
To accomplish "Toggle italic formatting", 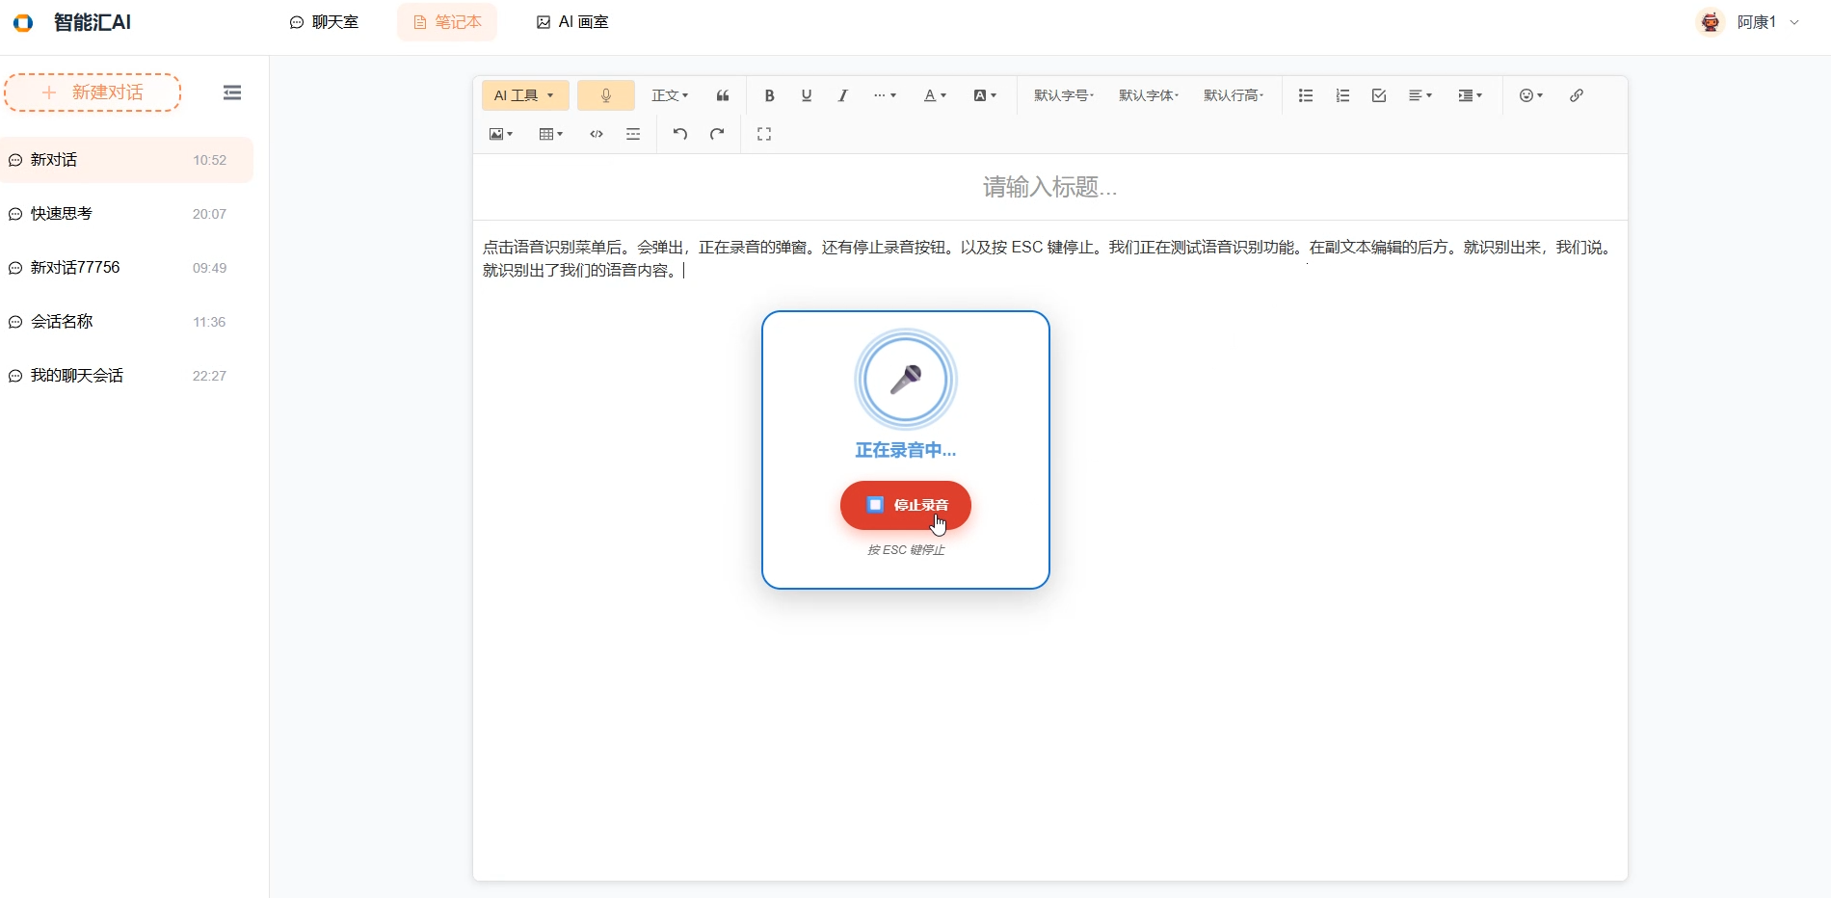I will tap(842, 95).
